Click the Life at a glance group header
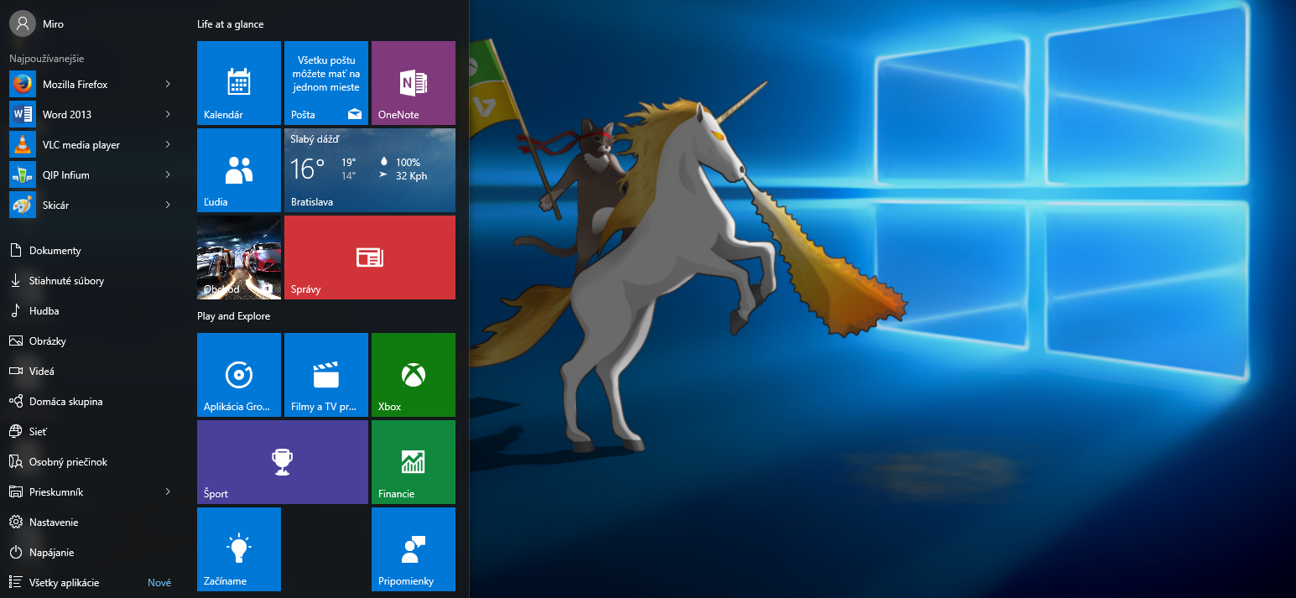 pos(231,24)
